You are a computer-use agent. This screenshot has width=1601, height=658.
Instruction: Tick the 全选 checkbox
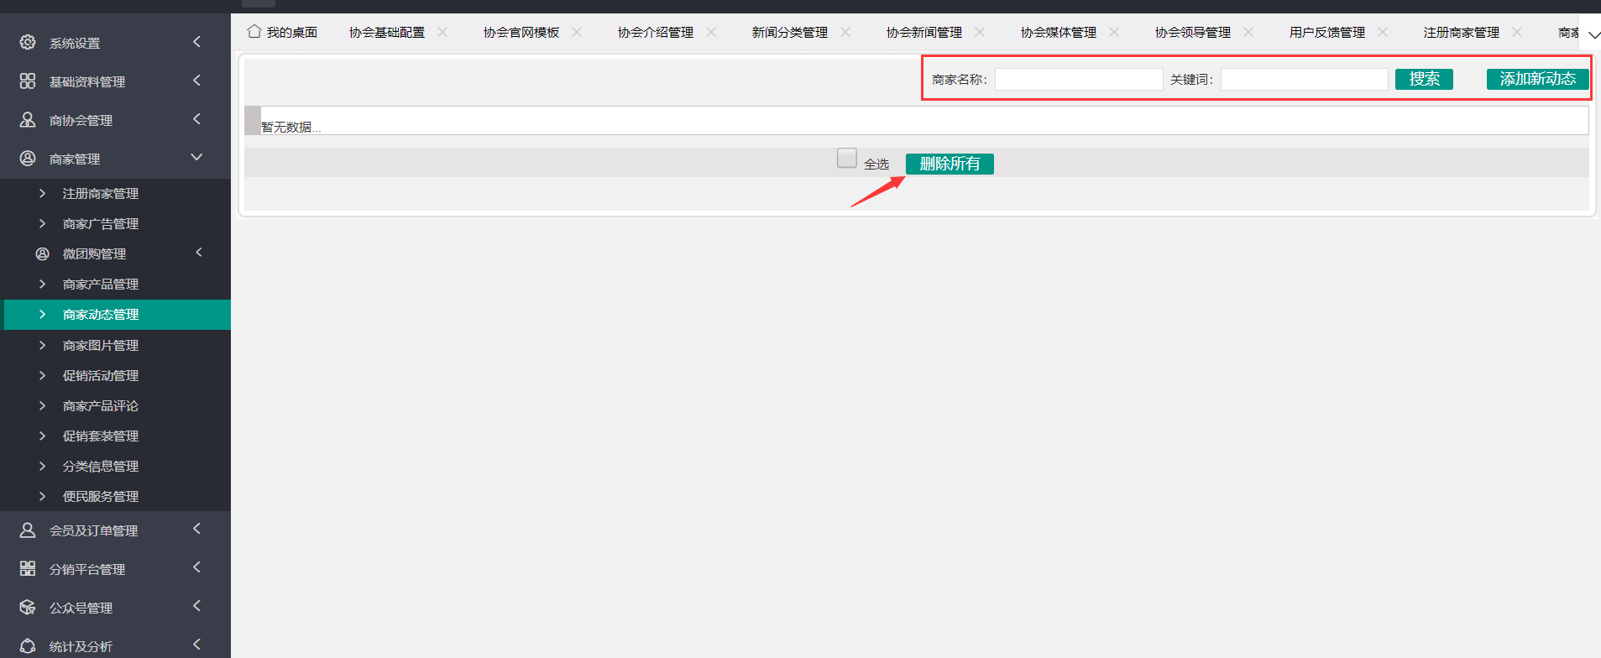click(846, 158)
